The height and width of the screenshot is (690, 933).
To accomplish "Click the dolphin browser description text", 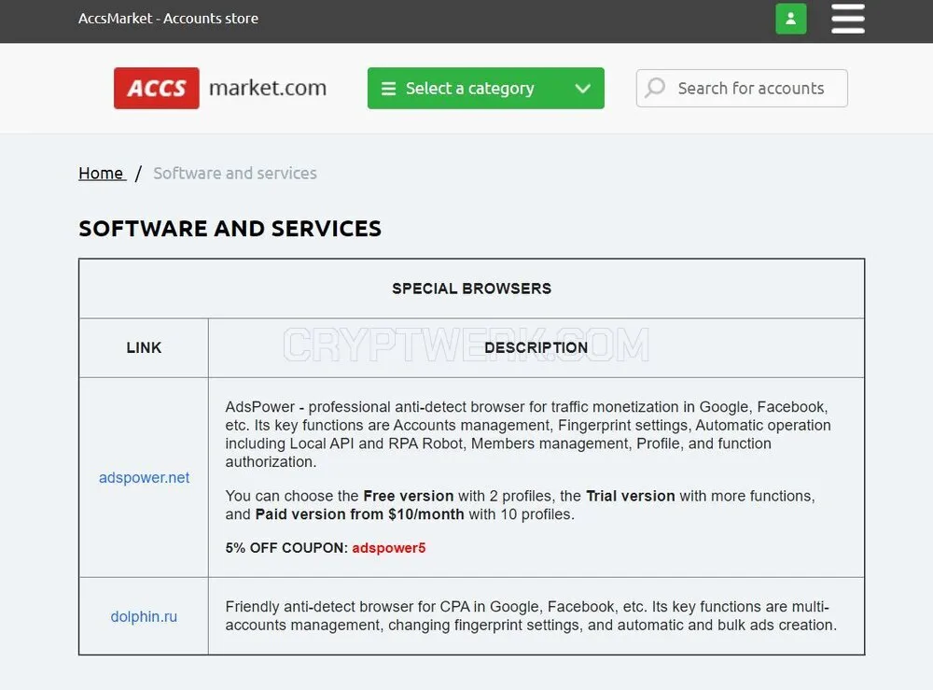I will click(531, 615).
